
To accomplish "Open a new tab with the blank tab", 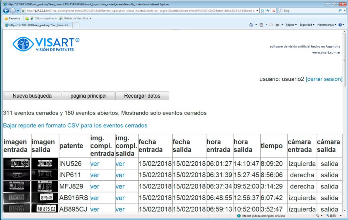I will 76,25.
